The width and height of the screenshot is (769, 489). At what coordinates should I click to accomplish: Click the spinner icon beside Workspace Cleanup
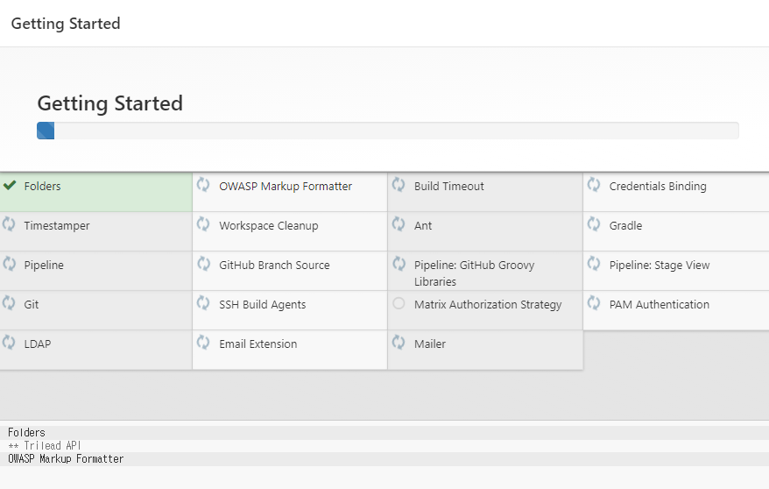point(203,224)
